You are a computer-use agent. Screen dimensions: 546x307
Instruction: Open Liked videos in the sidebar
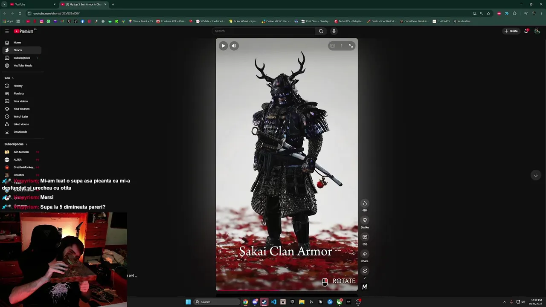pos(21,124)
